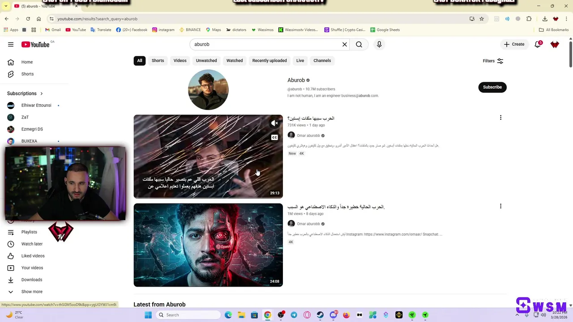
Task: Clear the search text with the X
Action: [345, 44]
